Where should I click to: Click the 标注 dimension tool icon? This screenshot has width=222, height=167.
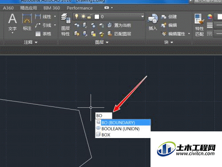pyautogui.click(x=27, y=22)
